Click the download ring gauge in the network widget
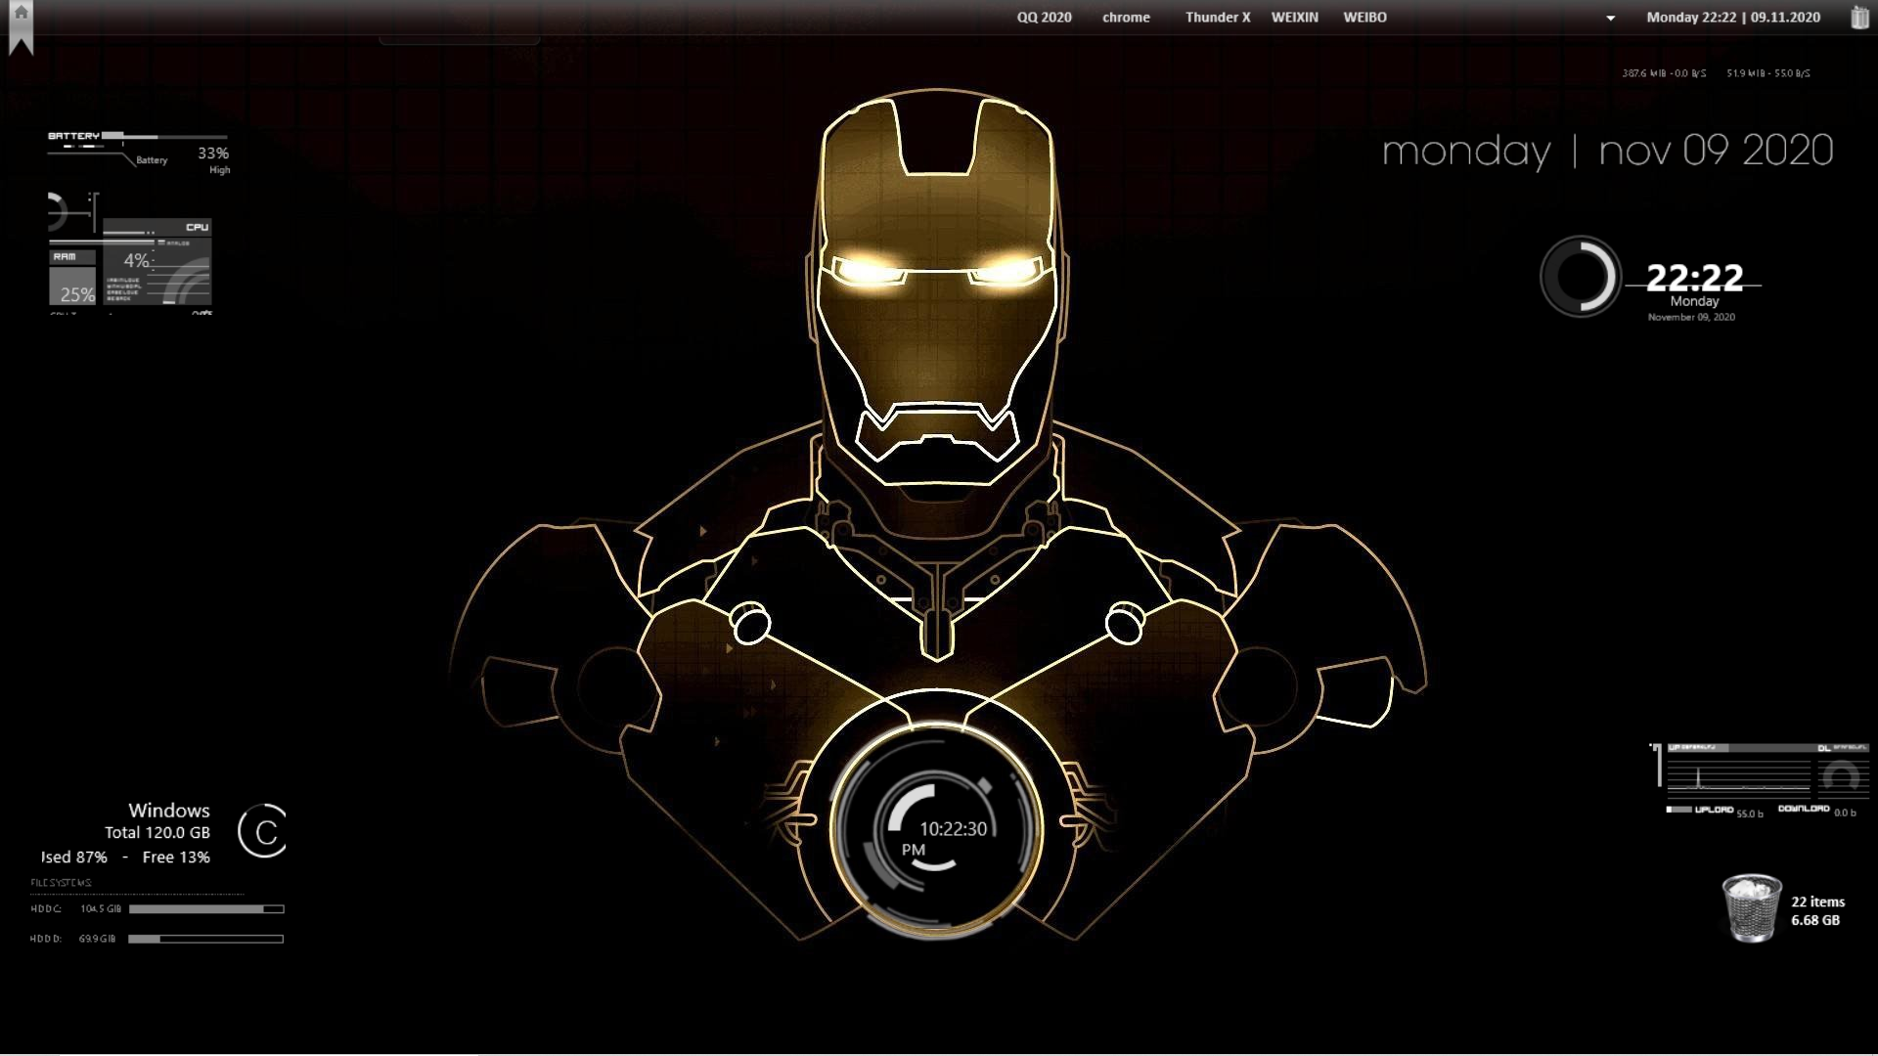 pyautogui.click(x=1842, y=776)
